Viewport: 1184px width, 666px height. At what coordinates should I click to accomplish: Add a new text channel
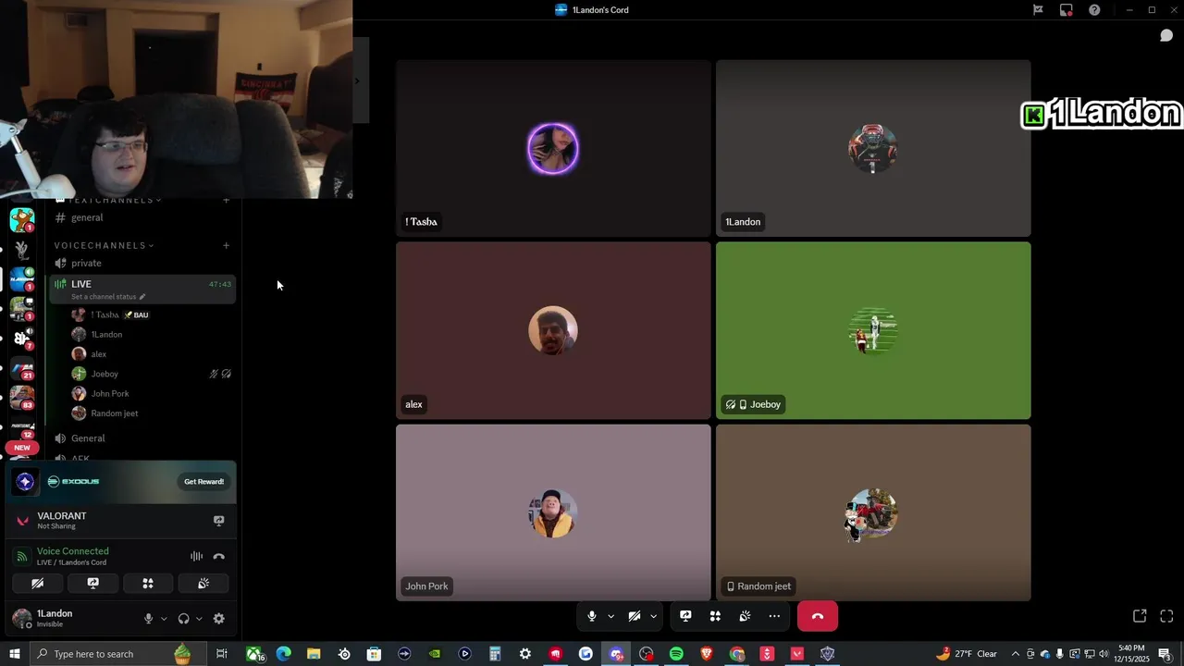tap(226, 200)
